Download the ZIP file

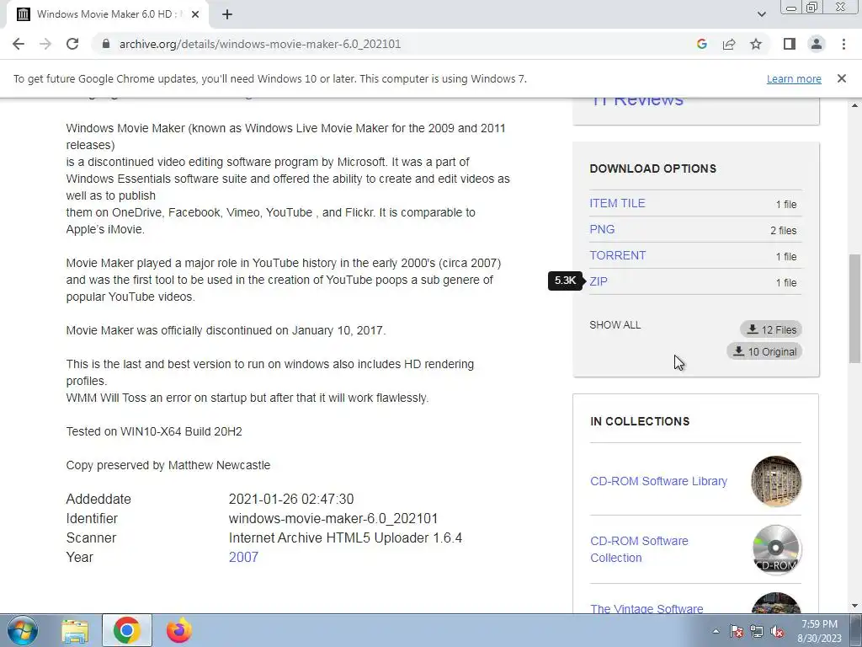(599, 281)
